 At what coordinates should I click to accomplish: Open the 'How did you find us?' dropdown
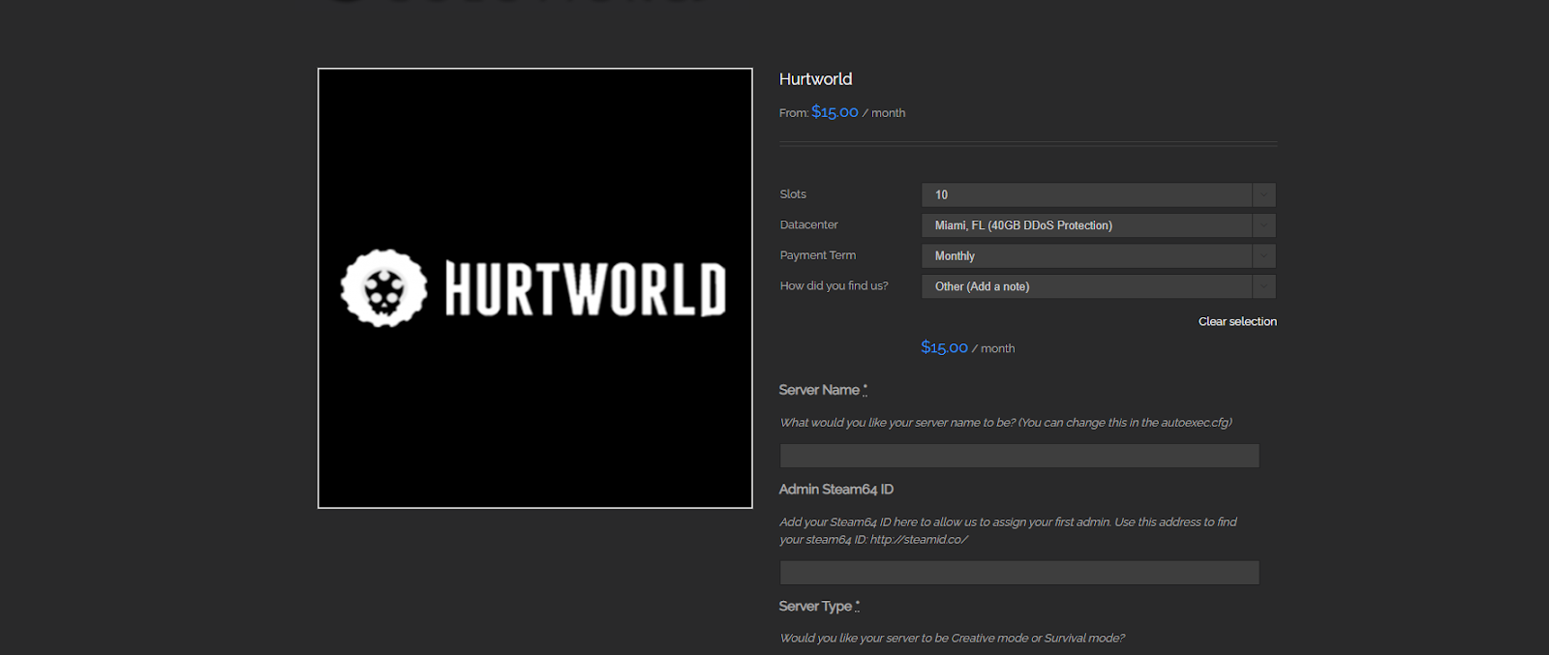[1098, 286]
